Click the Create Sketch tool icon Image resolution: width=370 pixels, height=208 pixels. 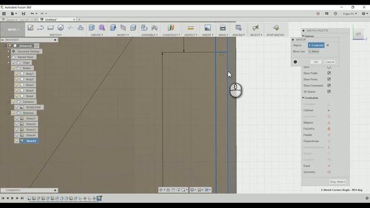(31, 28)
